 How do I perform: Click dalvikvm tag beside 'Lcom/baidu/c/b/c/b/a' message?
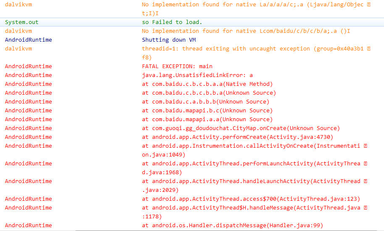tap(18, 31)
